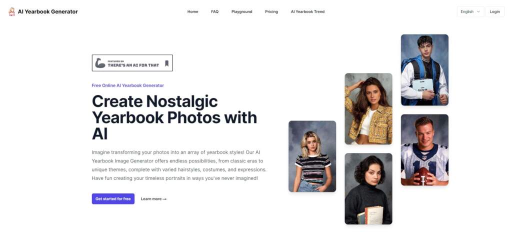
Task: Open the photo of woman holding books
Action: pyautogui.click(x=368, y=189)
